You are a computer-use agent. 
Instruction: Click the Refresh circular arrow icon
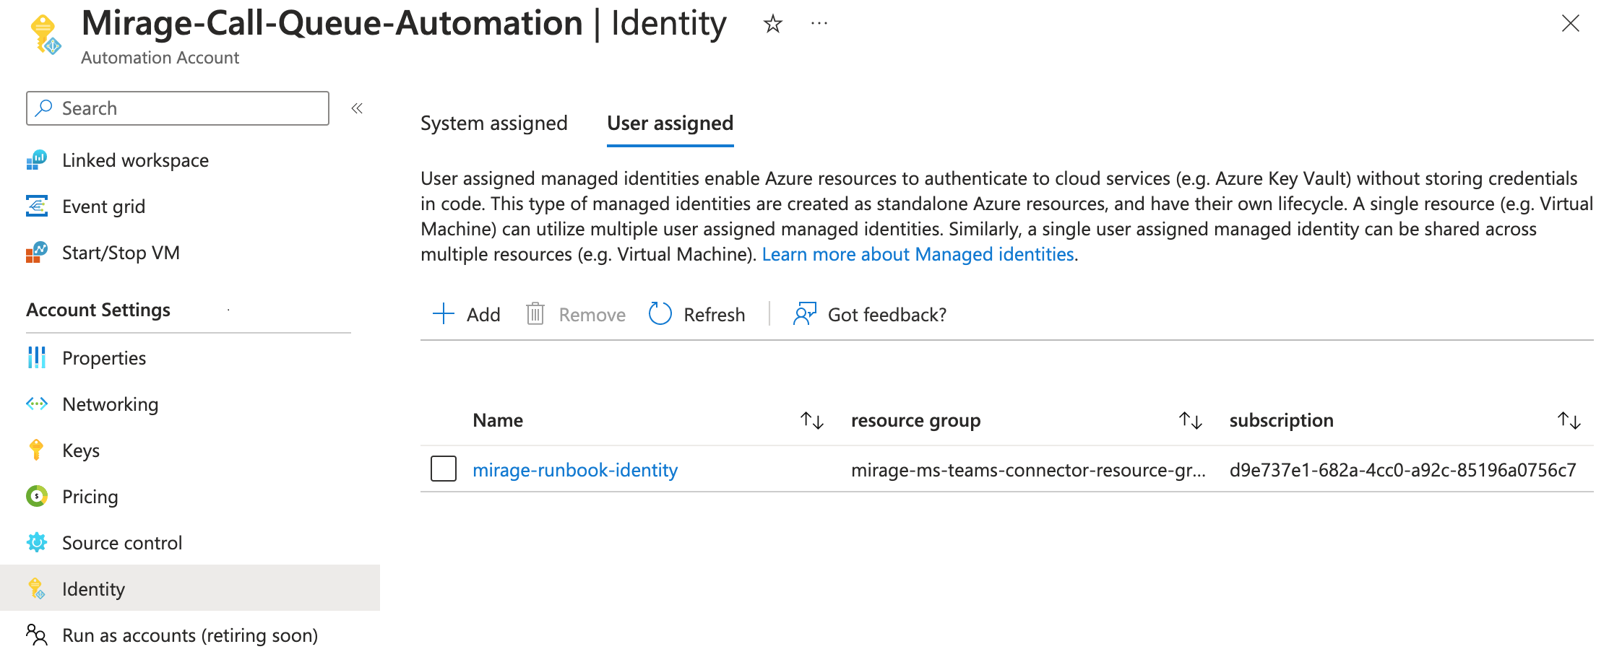[x=660, y=314]
